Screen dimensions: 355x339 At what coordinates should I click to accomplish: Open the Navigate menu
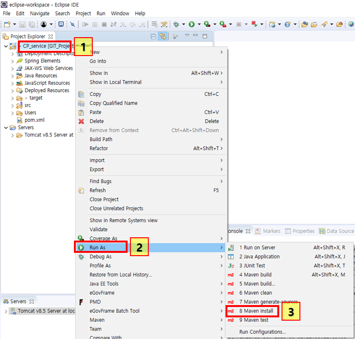[x=40, y=13]
